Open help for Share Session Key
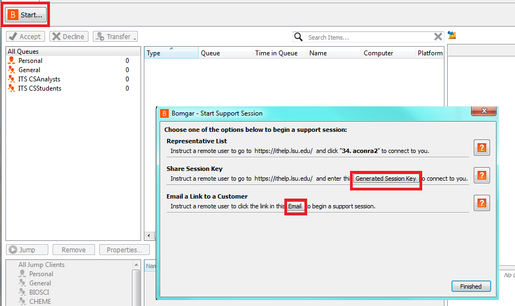This screenshot has width=515, height=306. (x=482, y=175)
